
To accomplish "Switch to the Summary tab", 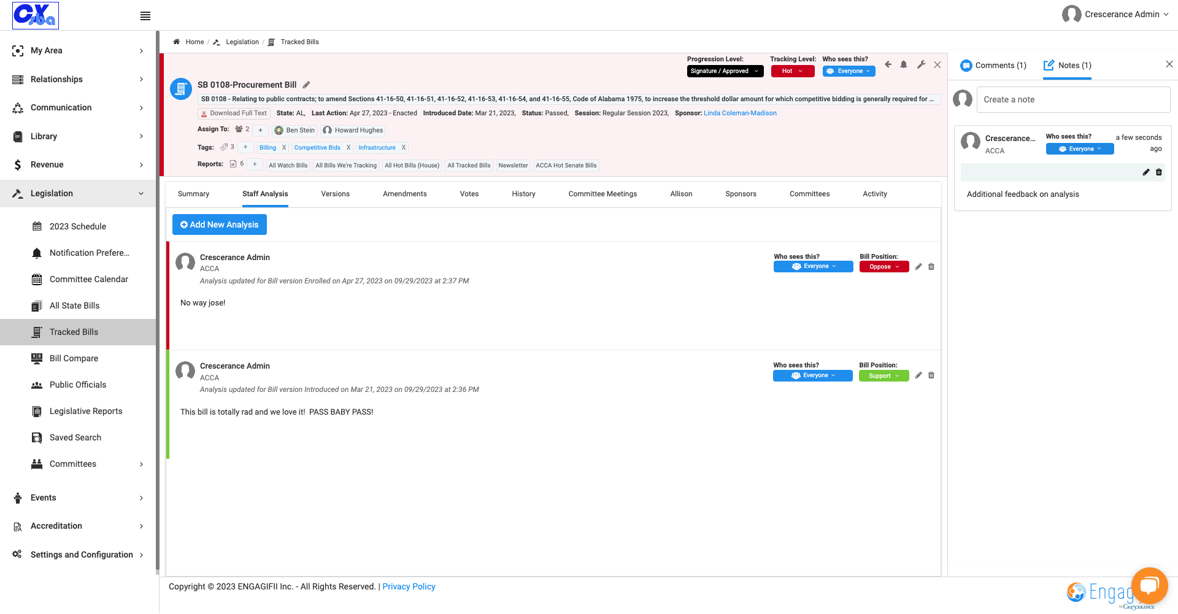I will click(x=193, y=194).
